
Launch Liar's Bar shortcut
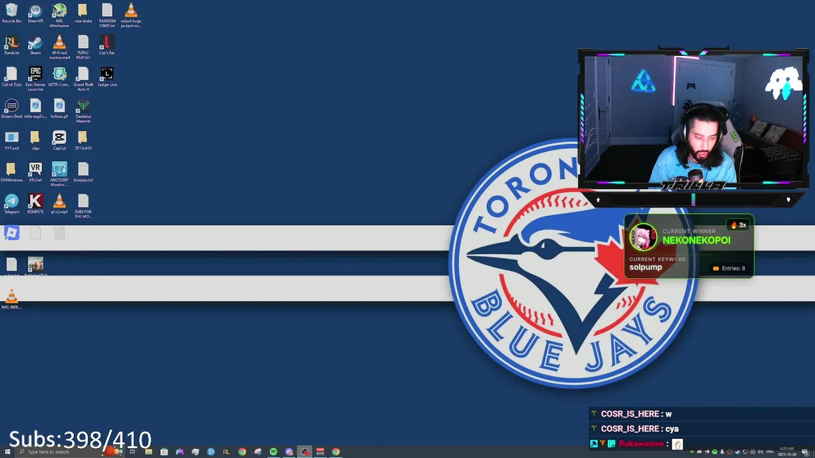click(x=107, y=45)
